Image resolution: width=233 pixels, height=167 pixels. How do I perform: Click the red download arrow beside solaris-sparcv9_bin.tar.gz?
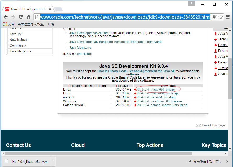135,105
